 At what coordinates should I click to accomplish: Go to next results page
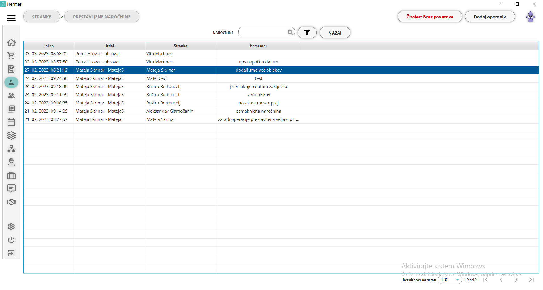point(516,280)
